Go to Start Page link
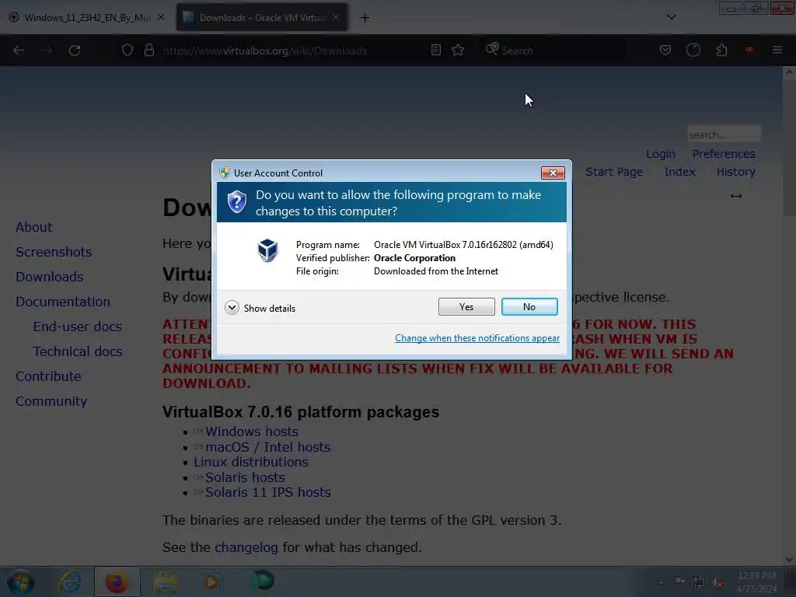The width and height of the screenshot is (796, 597). pyautogui.click(x=614, y=172)
